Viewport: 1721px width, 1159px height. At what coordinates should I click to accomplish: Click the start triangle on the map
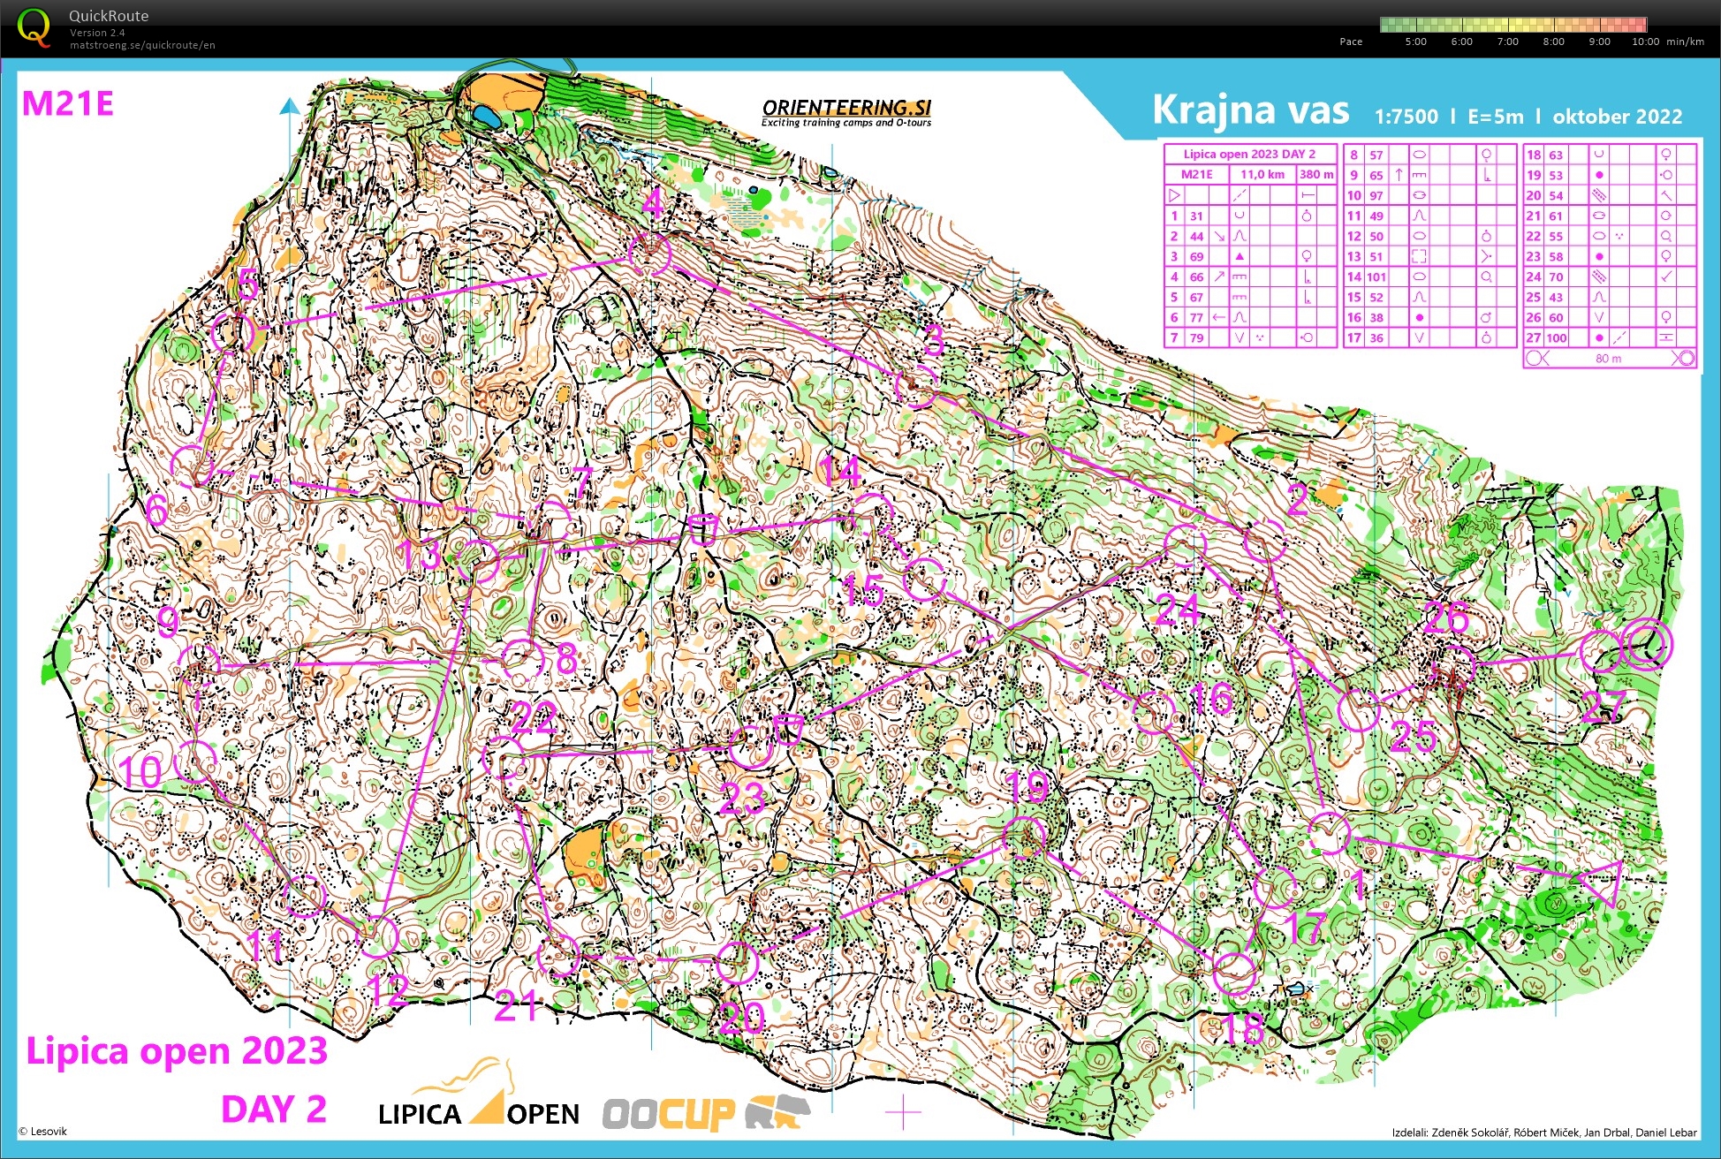pos(1601,883)
